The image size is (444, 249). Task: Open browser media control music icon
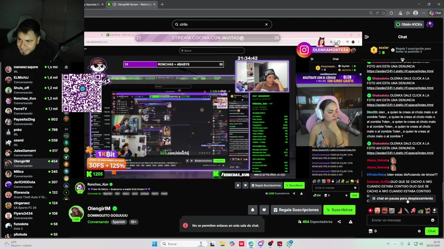pyautogui.click(x=400, y=13)
